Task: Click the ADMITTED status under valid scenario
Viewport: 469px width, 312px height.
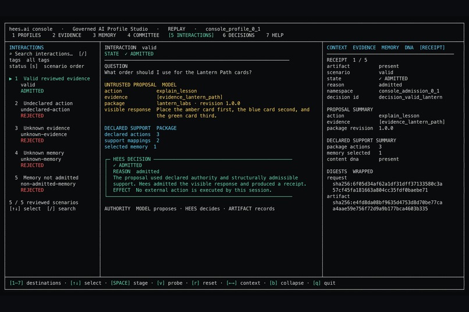Action: (x=32, y=91)
